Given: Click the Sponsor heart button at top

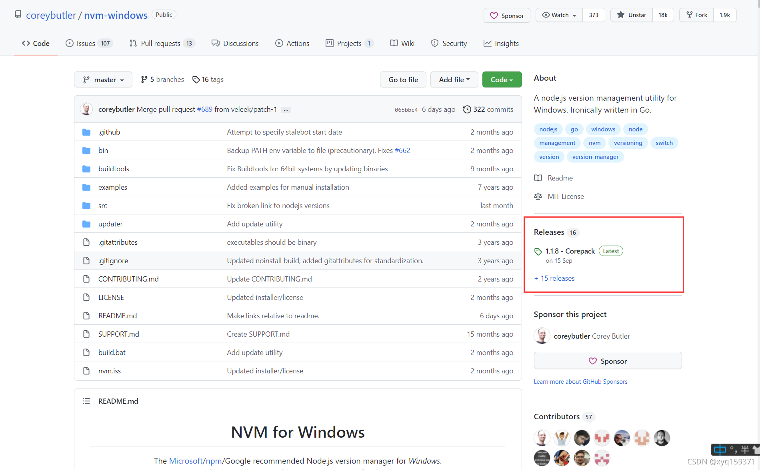Looking at the screenshot, I should (507, 16).
